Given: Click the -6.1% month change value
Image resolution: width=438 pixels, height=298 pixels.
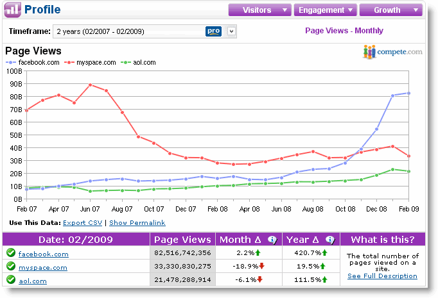Looking at the screenshot, I should tap(245, 279).
